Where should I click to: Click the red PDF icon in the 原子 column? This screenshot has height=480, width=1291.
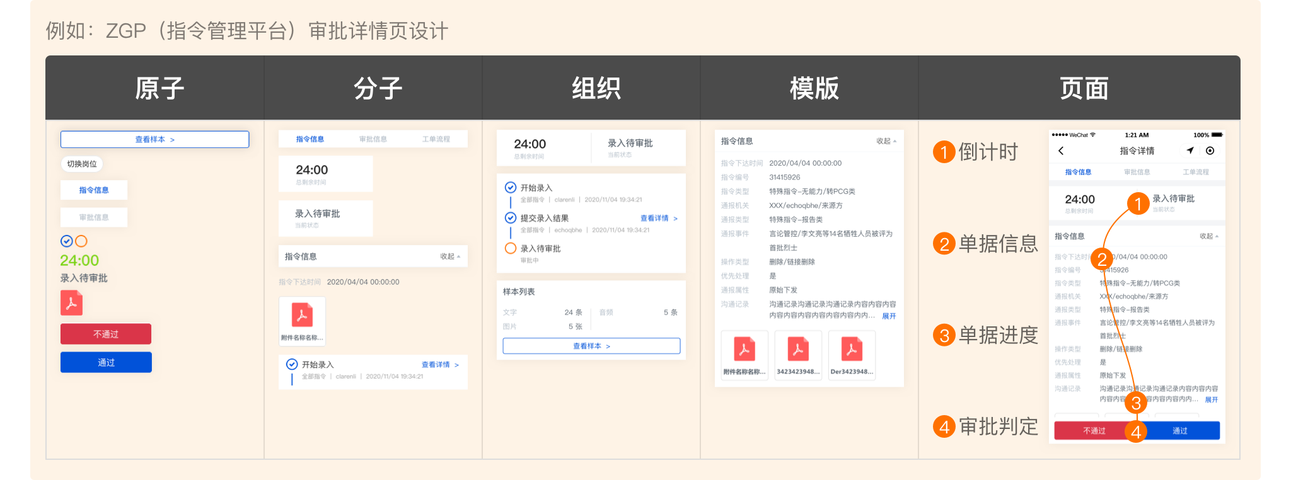pyautogui.click(x=71, y=303)
